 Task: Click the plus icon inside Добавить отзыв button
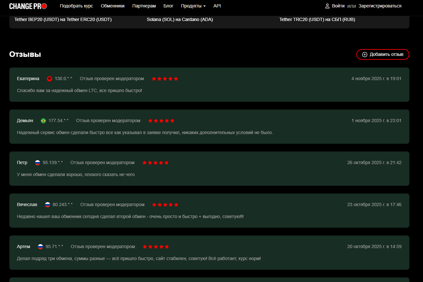coord(365,54)
